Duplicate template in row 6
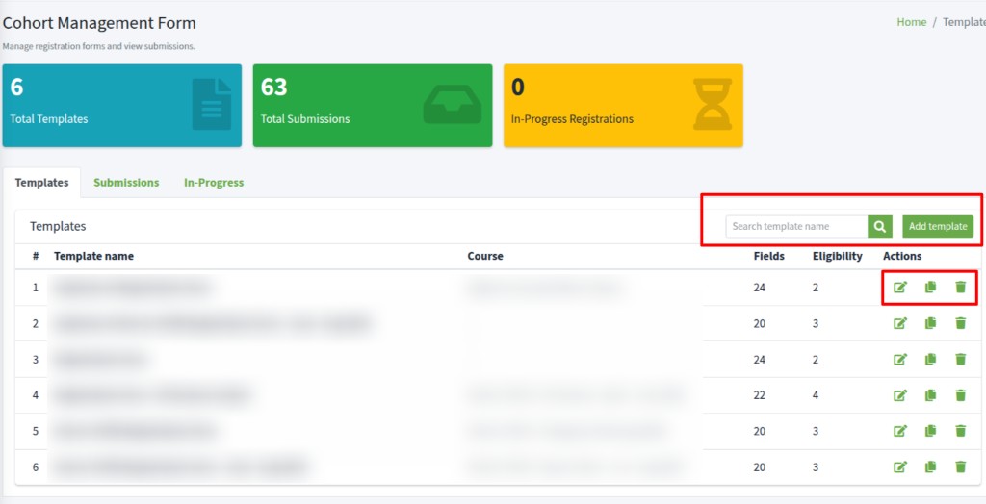The width and height of the screenshot is (986, 504). pyautogui.click(x=931, y=466)
